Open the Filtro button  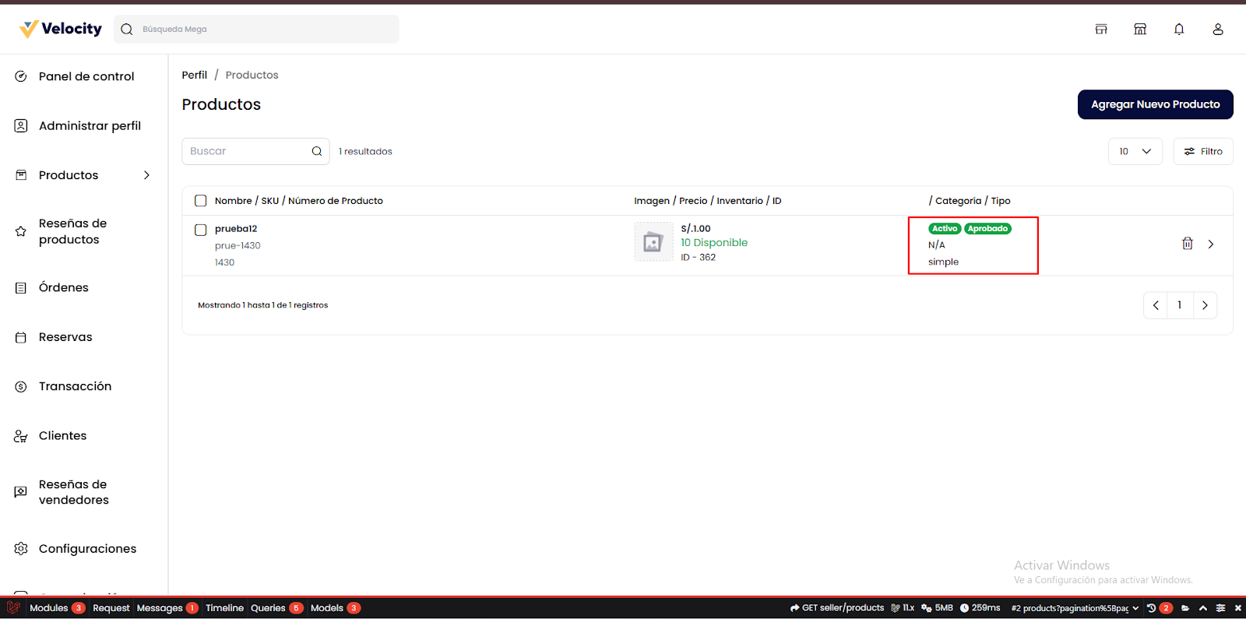(1203, 152)
